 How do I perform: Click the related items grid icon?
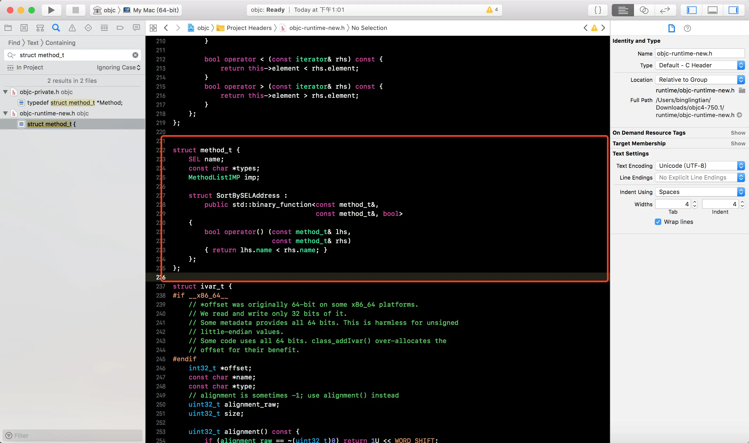click(153, 28)
